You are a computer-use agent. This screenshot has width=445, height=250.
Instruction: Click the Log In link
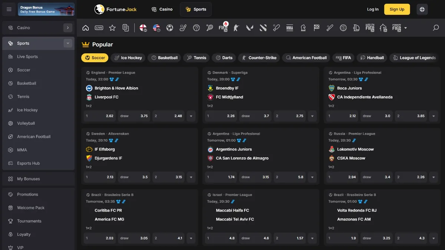click(x=372, y=9)
